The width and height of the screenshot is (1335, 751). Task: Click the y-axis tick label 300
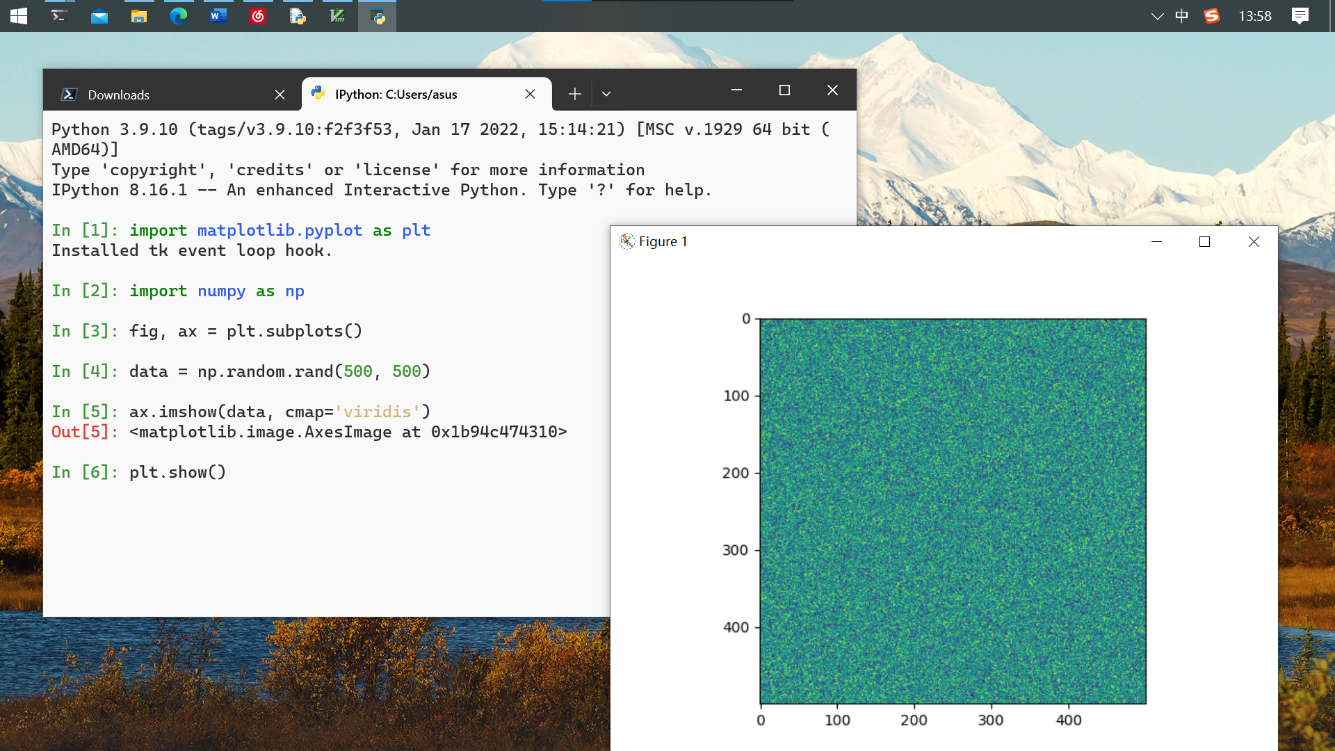735,550
